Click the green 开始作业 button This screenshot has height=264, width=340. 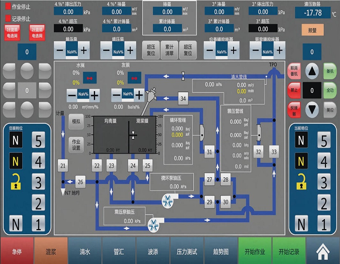pos(255,250)
